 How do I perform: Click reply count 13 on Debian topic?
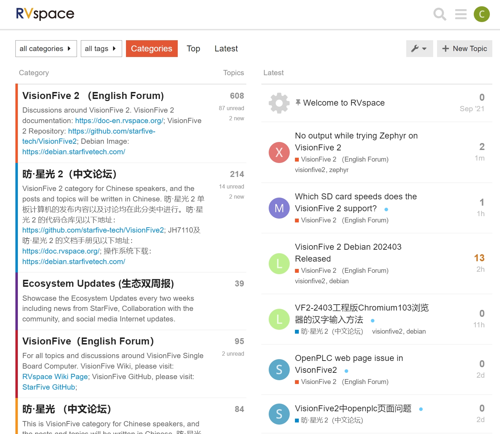pyautogui.click(x=479, y=258)
